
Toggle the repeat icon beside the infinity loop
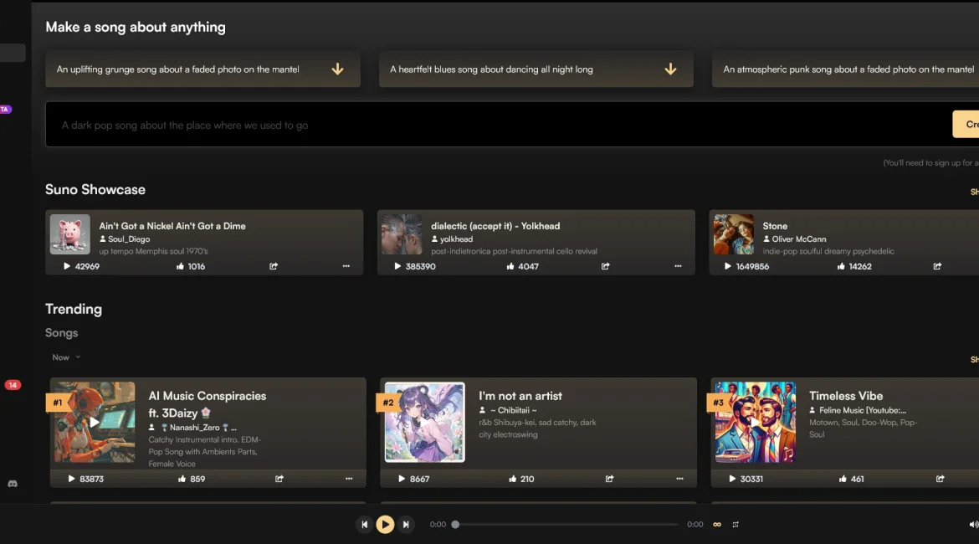click(x=736, y=525)
